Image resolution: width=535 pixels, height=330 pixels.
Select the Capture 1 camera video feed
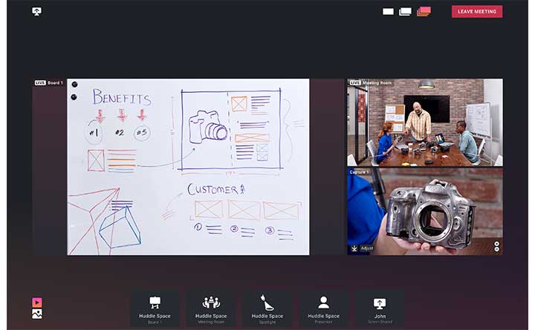[424, 211]
